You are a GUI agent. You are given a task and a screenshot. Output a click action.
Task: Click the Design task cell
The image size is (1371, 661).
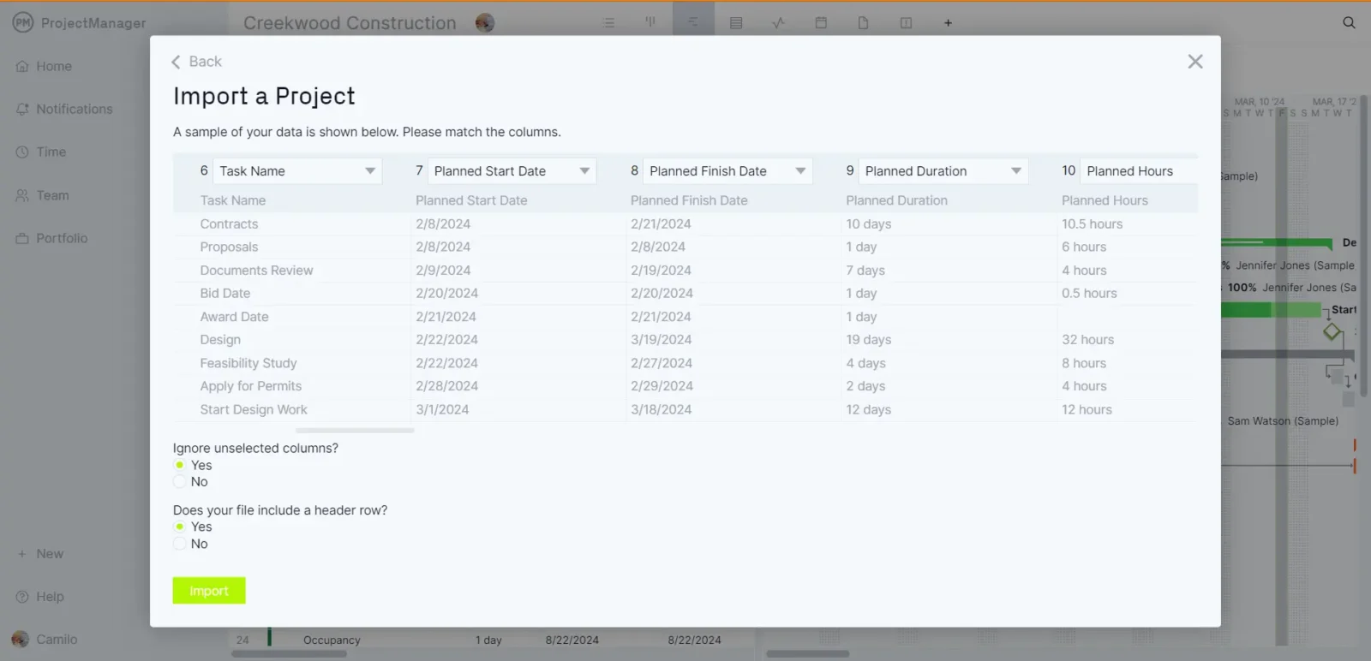coord(220,340)
